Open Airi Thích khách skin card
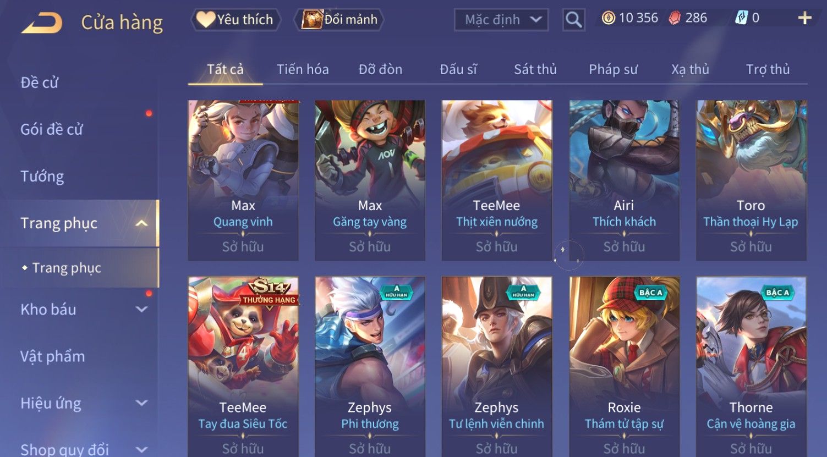 624,180
